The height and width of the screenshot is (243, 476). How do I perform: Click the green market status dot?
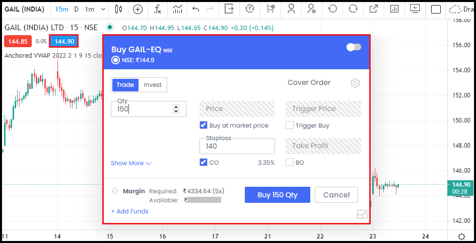point(110,28)
